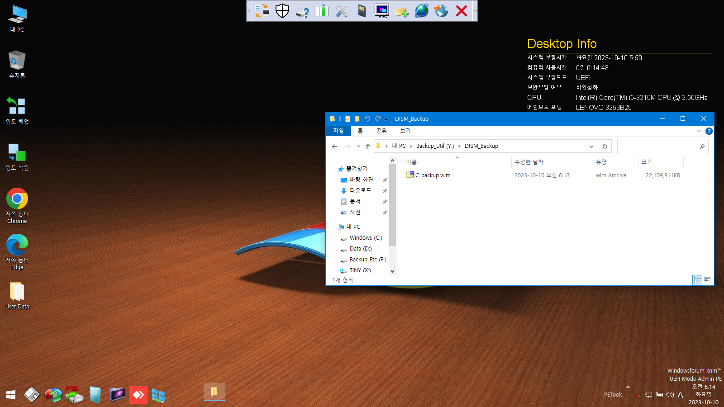The height and width of the screenshot is (407, 724).
Task: Open the purple galaxy folder taskbar icon
Action: pos(117,394)
